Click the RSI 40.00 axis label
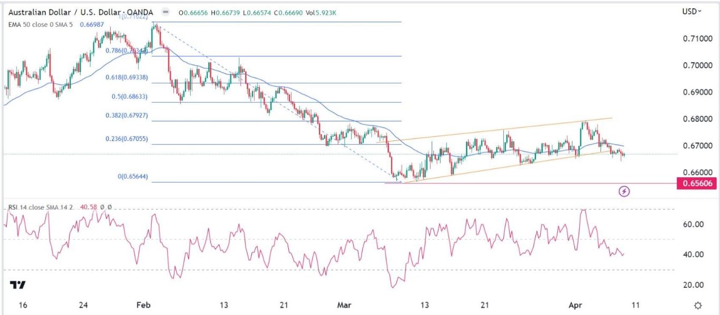The height and width of the screenshot is (315, 720). coord(694,255)
